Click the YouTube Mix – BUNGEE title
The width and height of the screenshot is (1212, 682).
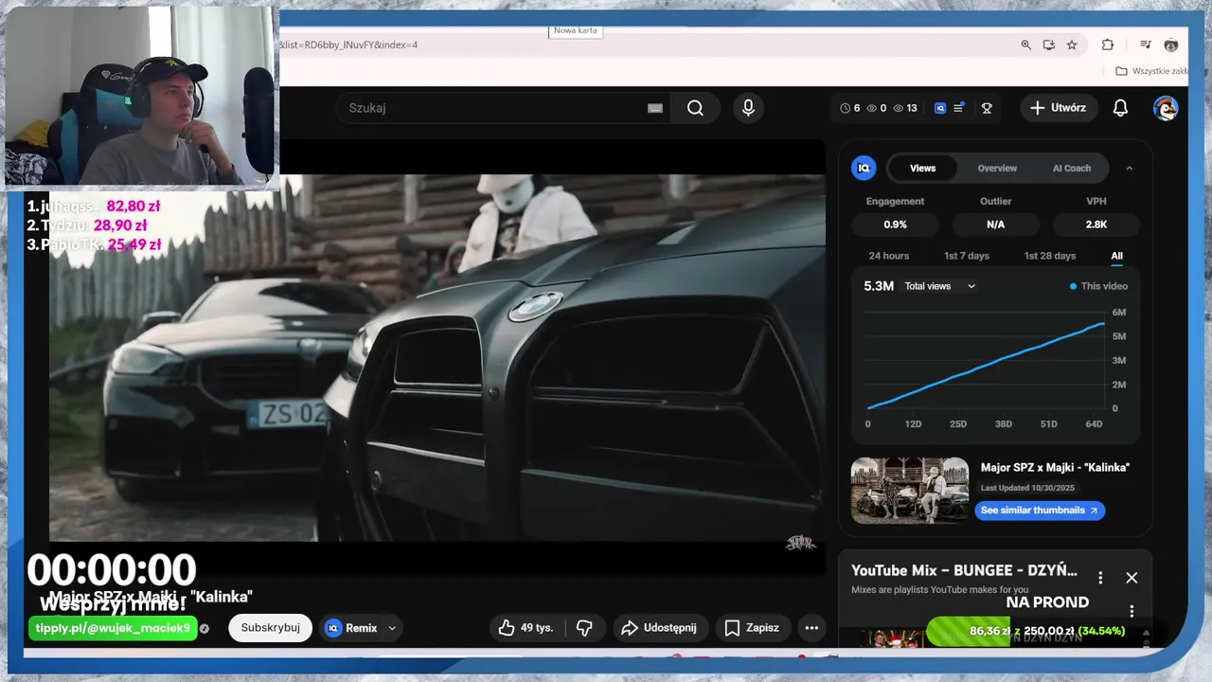[x=964, y=570]
